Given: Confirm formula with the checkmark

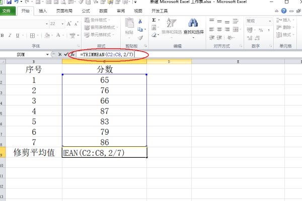Looking at the screenshot, I should click(x=66, y=54).
